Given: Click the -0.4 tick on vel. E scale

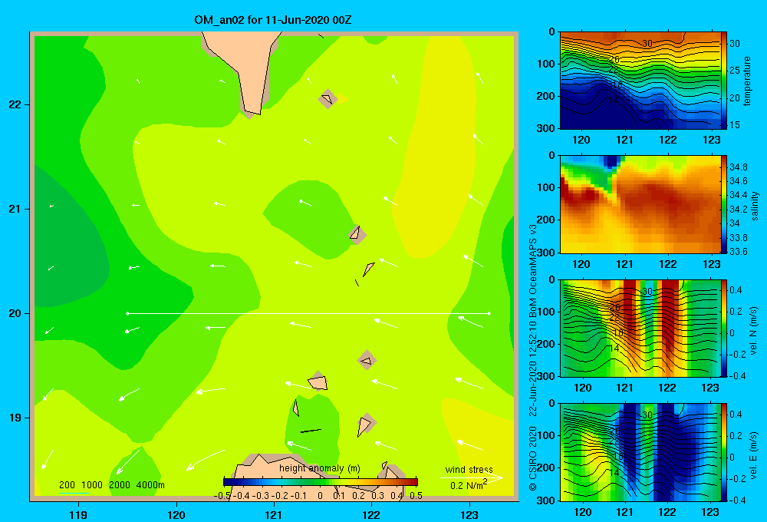Looking at the screenshot, I should pos(738,500).
